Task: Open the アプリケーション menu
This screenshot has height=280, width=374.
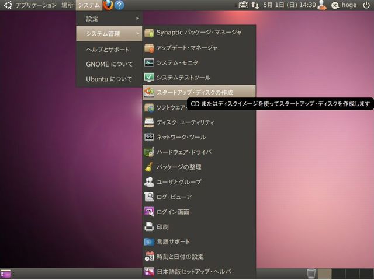Action: 36,5
